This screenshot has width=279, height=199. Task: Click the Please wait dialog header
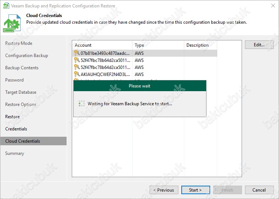pos(140,86)
